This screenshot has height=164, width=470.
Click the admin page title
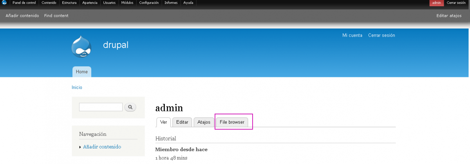169,108
